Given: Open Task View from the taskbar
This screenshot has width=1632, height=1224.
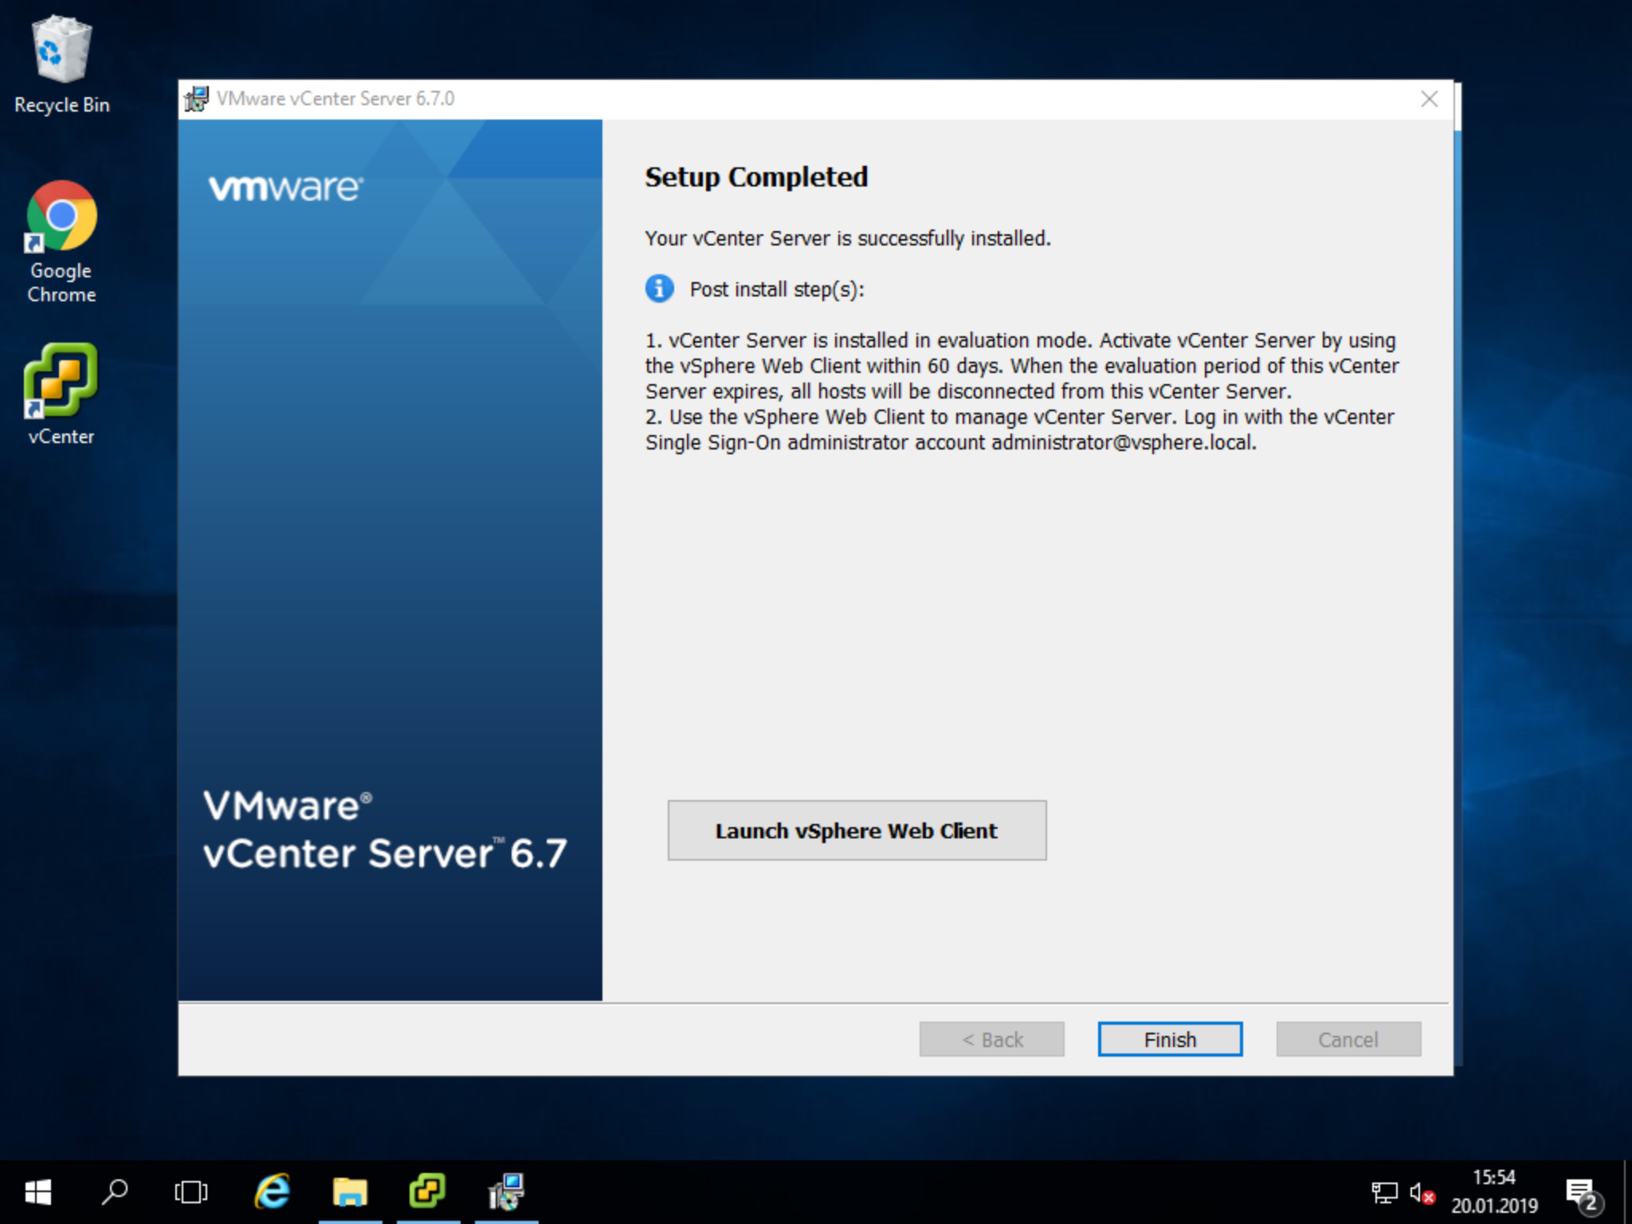Looking at the screenshot, I should click(x=191, y=1192).
